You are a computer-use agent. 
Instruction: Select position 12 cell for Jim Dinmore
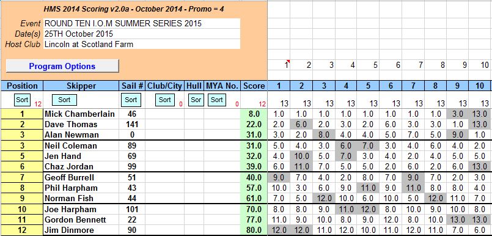click(22, 230)
